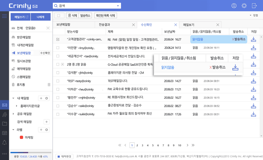Check the 세금계산서 mail checkbox
This screenshot has width=263, height=160.
pyautogui.click(x=58, y=56)
